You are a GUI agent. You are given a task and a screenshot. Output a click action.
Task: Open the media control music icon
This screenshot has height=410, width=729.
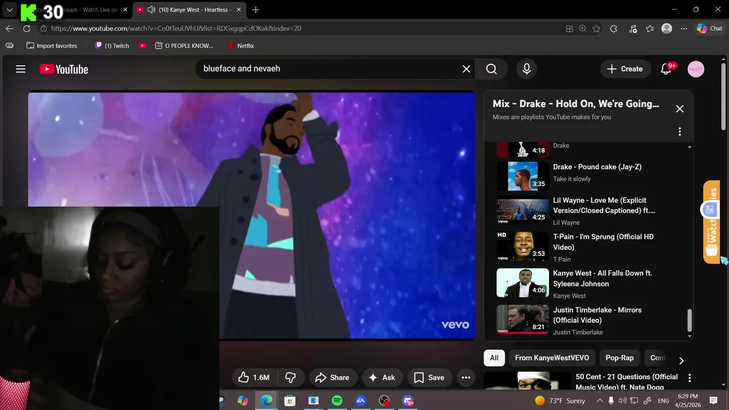(x=633, y=28)
